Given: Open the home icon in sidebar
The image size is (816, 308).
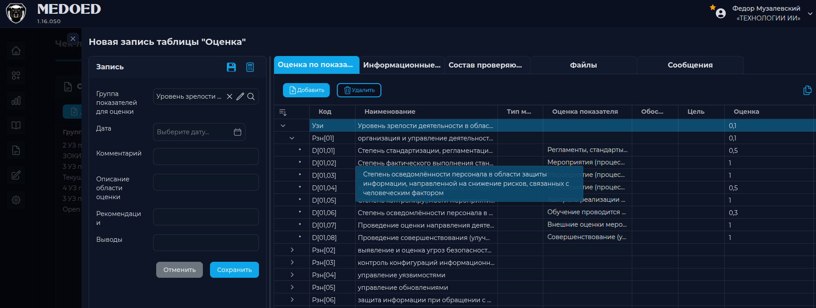Looking at the screenshot, I should (16, 51).
